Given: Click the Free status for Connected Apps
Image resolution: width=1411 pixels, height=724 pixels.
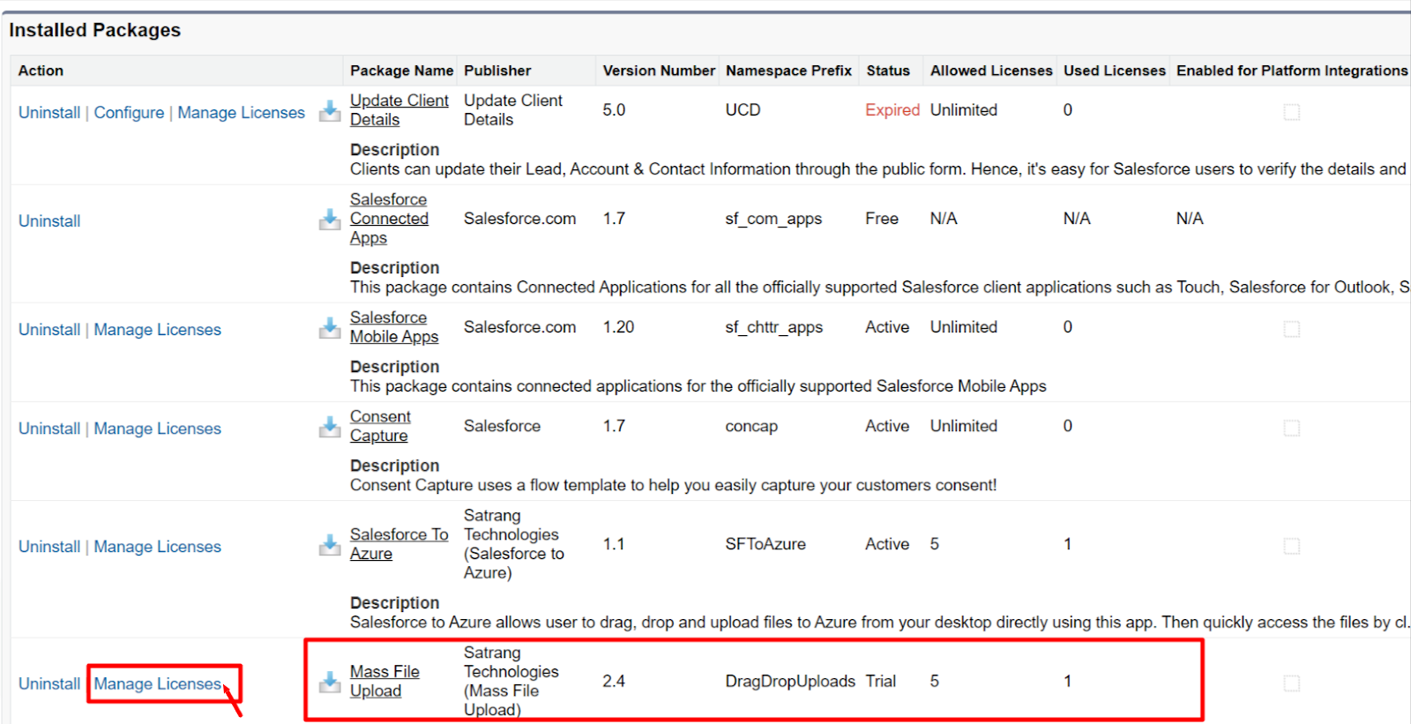Looking at the screenshot, I should 882,219.
